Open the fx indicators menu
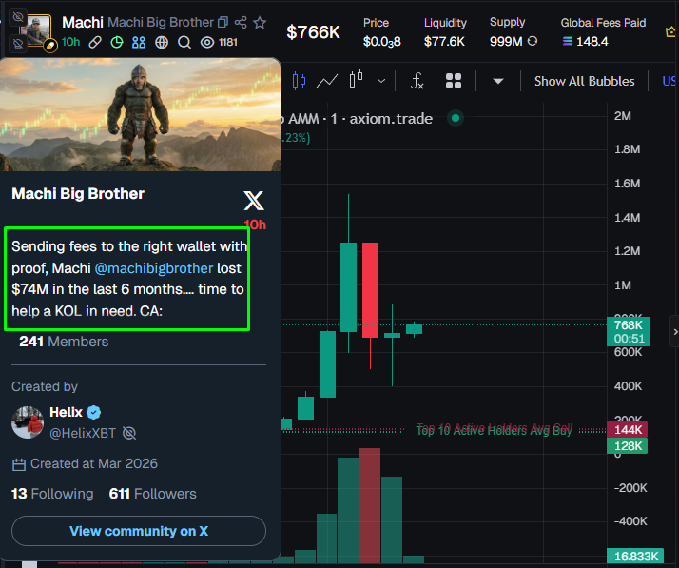The width and height of the screenshot is (679, 568). click(x=417, y=81)
